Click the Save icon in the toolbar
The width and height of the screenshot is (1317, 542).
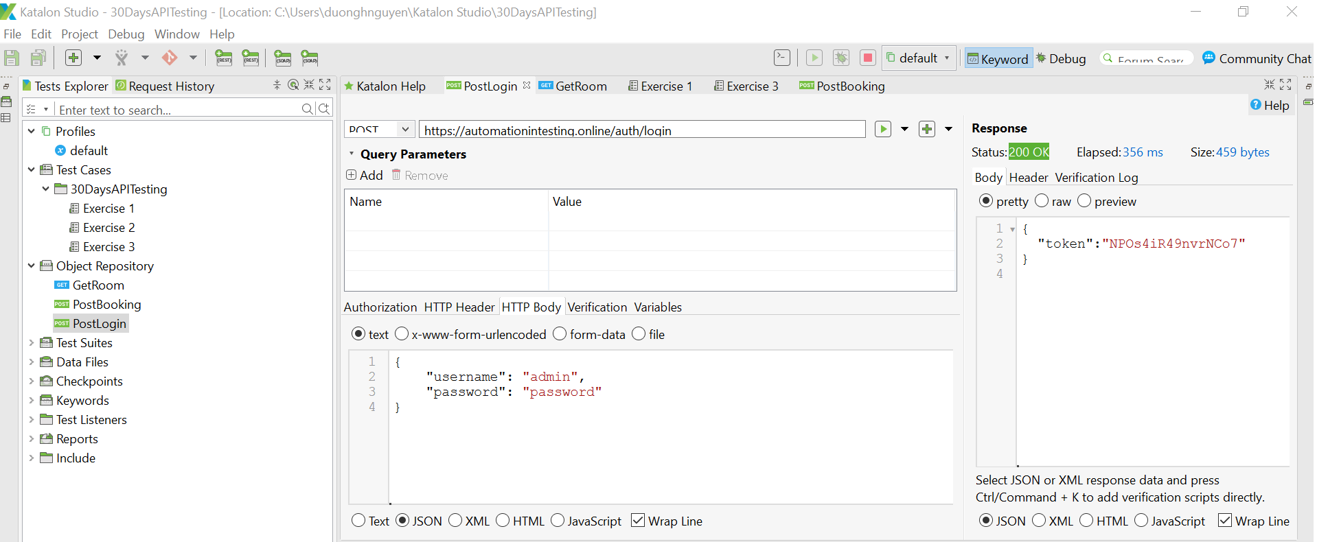pos(12,58)
